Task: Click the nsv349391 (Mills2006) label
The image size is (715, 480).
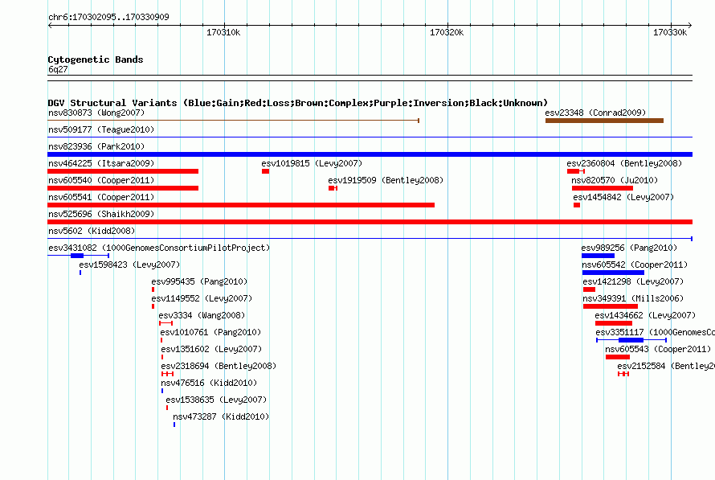Action: coord(633,298)
